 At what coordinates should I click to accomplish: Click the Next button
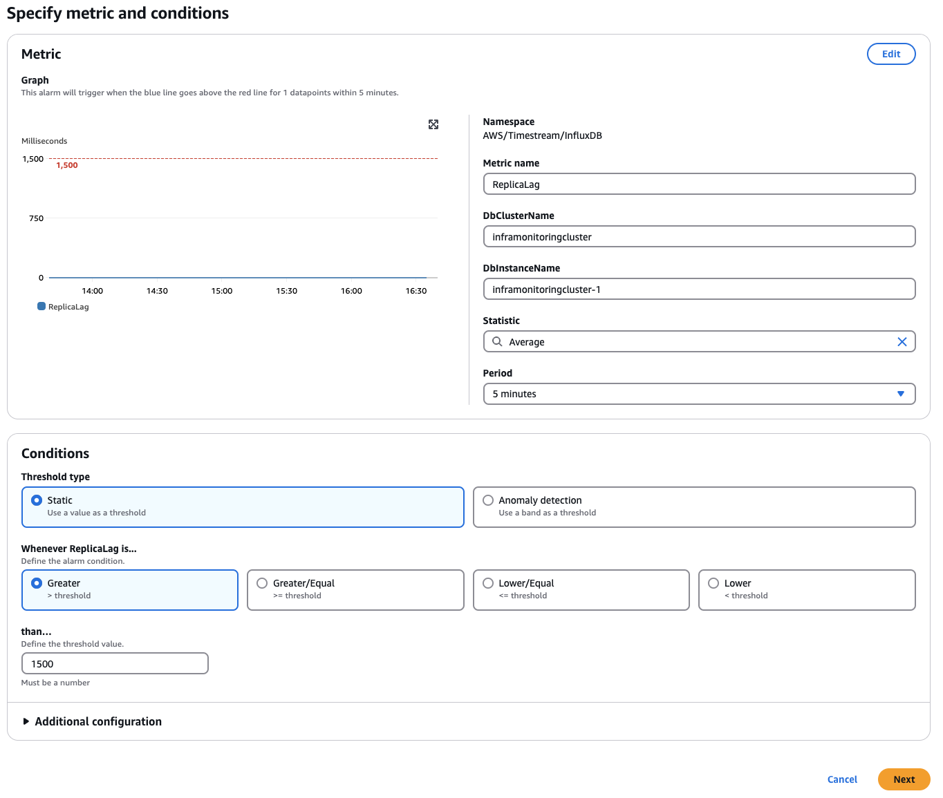click(x=904, y=779)
